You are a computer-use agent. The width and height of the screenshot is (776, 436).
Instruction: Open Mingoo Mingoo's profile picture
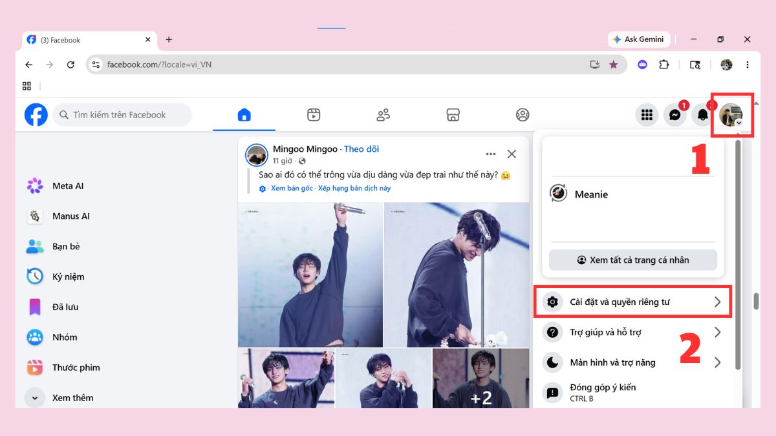point(257,155)
